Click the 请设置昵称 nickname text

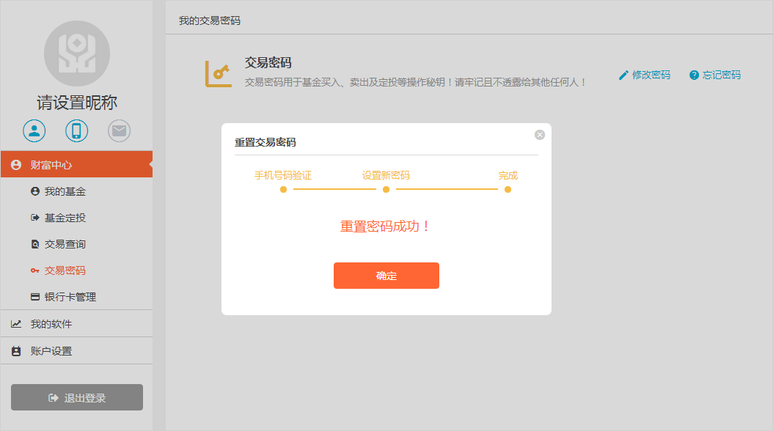click(77, 103)
